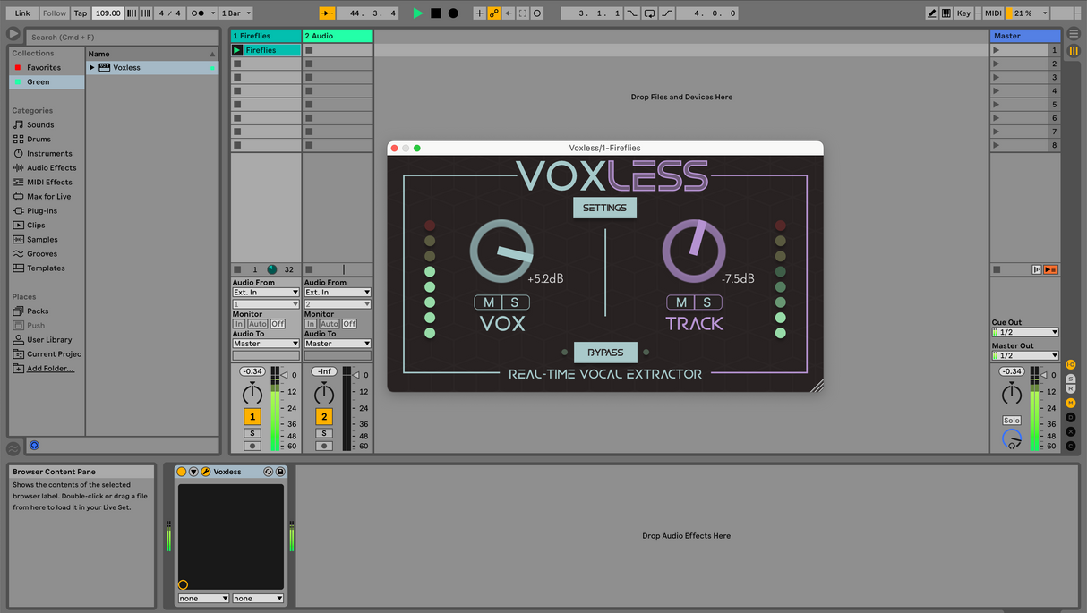Solo track 2 with S button

(x=324, y=433)
